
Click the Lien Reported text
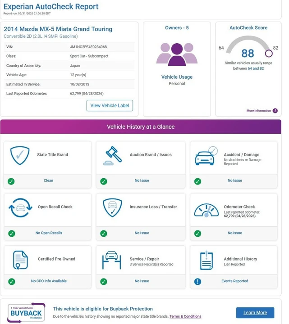234,264
